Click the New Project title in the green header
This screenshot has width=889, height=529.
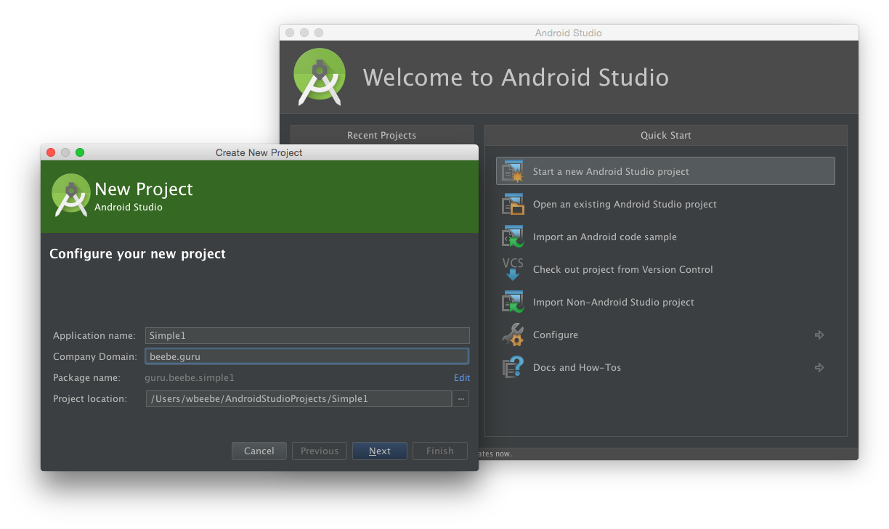[144, 189]
